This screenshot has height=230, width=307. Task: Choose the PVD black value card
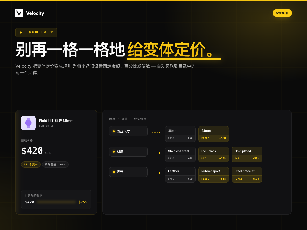click(x=214, y=154)
